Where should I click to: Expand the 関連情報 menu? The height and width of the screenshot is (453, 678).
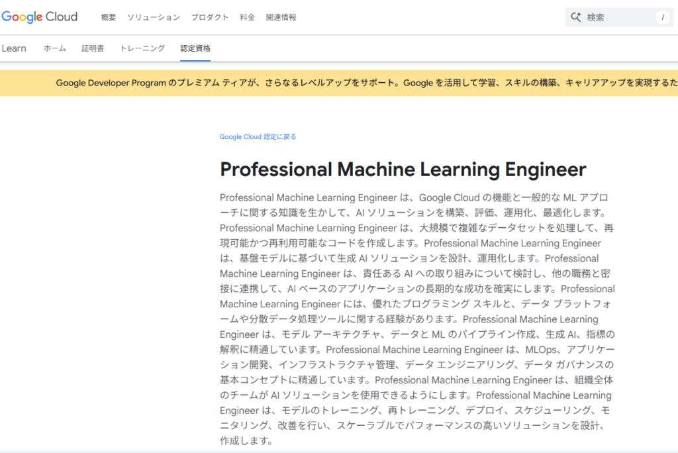[281, 17]
